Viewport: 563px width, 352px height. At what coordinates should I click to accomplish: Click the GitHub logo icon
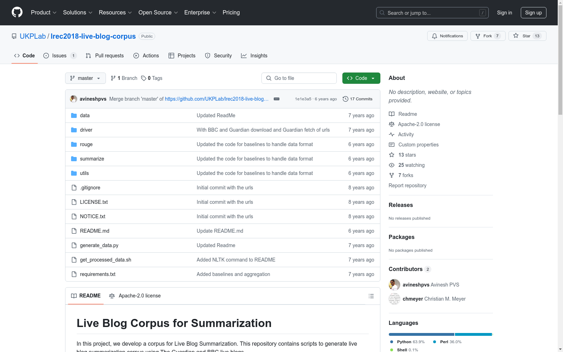tap(17, 12)
